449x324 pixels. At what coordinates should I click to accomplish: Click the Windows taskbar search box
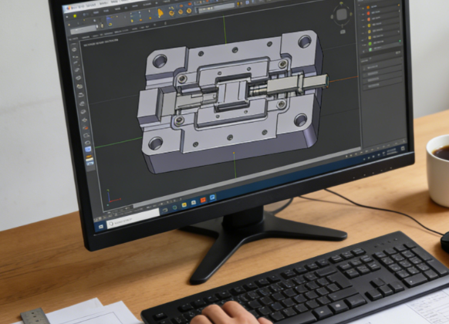coord(133,220)
